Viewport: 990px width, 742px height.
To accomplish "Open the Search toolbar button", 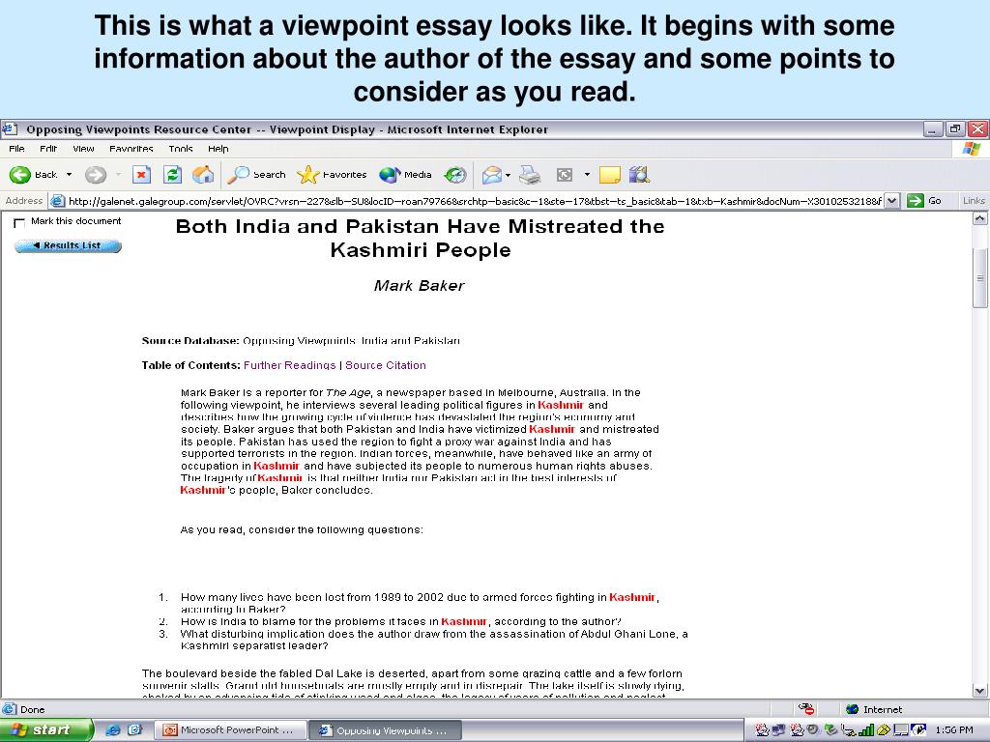I will 257,175.
